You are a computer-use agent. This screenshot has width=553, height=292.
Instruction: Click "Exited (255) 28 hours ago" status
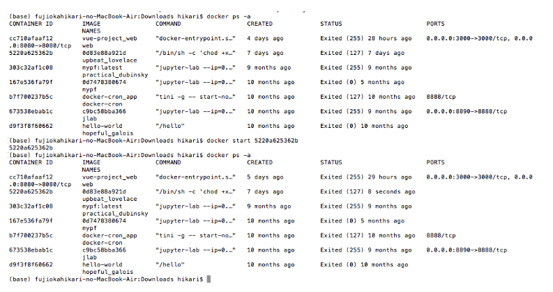tap(366, 38)
